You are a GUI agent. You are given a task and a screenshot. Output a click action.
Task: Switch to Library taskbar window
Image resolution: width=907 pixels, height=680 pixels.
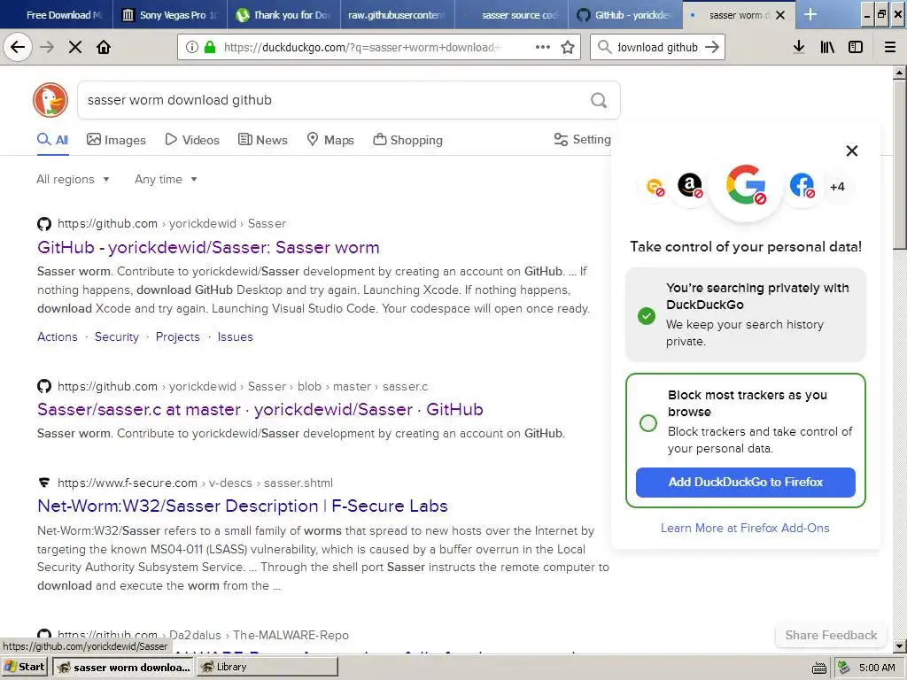point(267,667)
